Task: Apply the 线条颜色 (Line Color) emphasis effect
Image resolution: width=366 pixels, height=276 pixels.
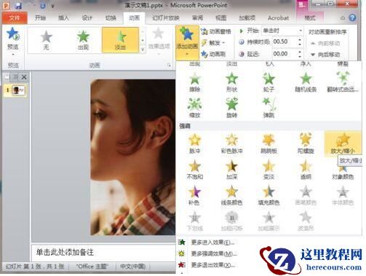Action: pos(231,195)
